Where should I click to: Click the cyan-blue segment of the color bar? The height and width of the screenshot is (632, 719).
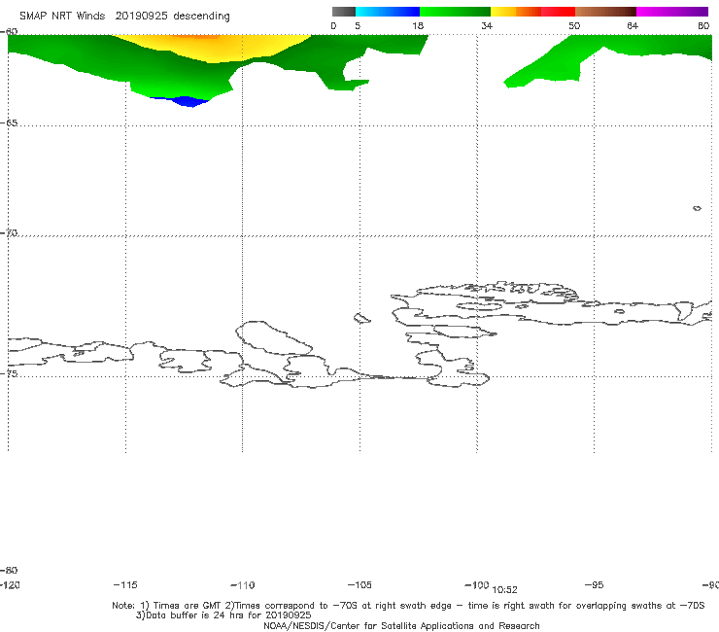(388, 12)
